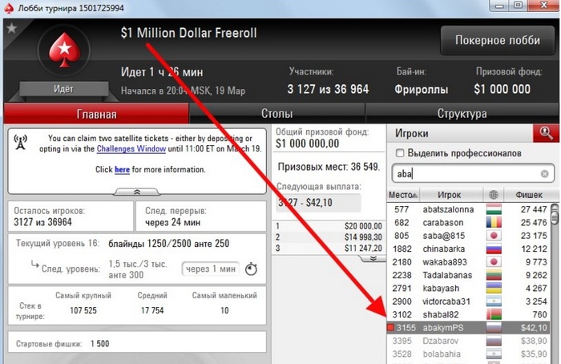Screen dimensions: 561x364
Task: Enable the 'Выделить профессионалов' checkbox
Action: pos(400,153)
